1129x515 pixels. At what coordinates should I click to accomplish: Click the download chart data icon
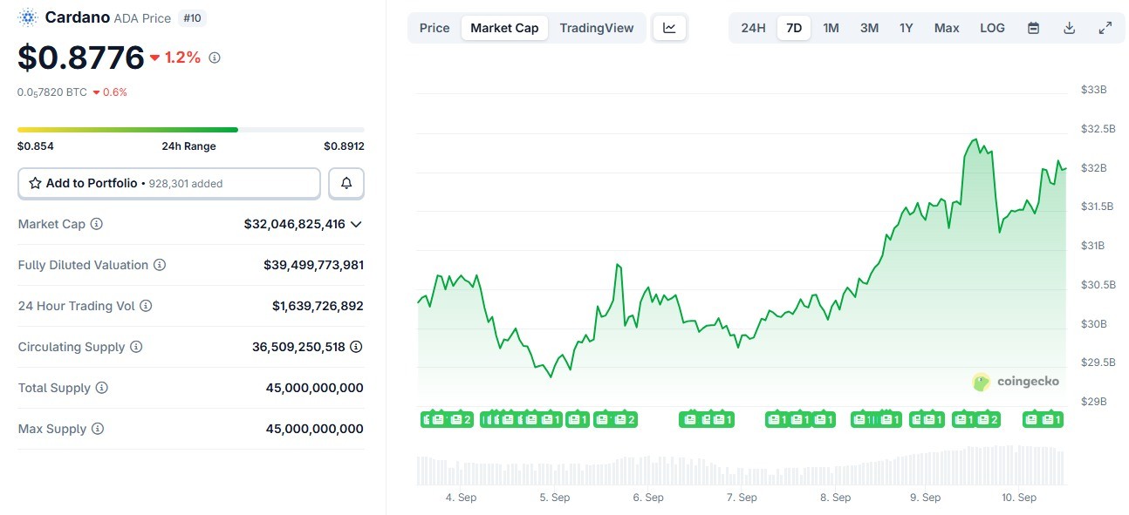(x=1069, y=28)
